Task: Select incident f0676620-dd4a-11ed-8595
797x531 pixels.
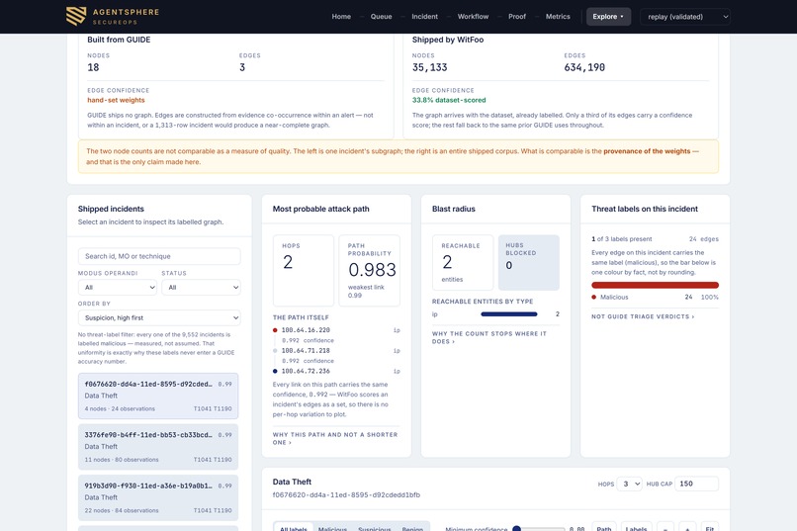Action: coord(158,396)
